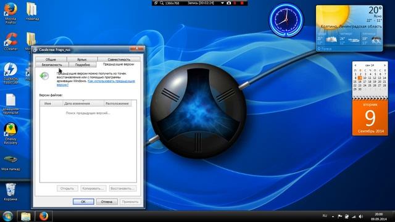This screenshot has height=222, width=395.
Task: Show hidden tray icons arrow
Action: point(333,216)
